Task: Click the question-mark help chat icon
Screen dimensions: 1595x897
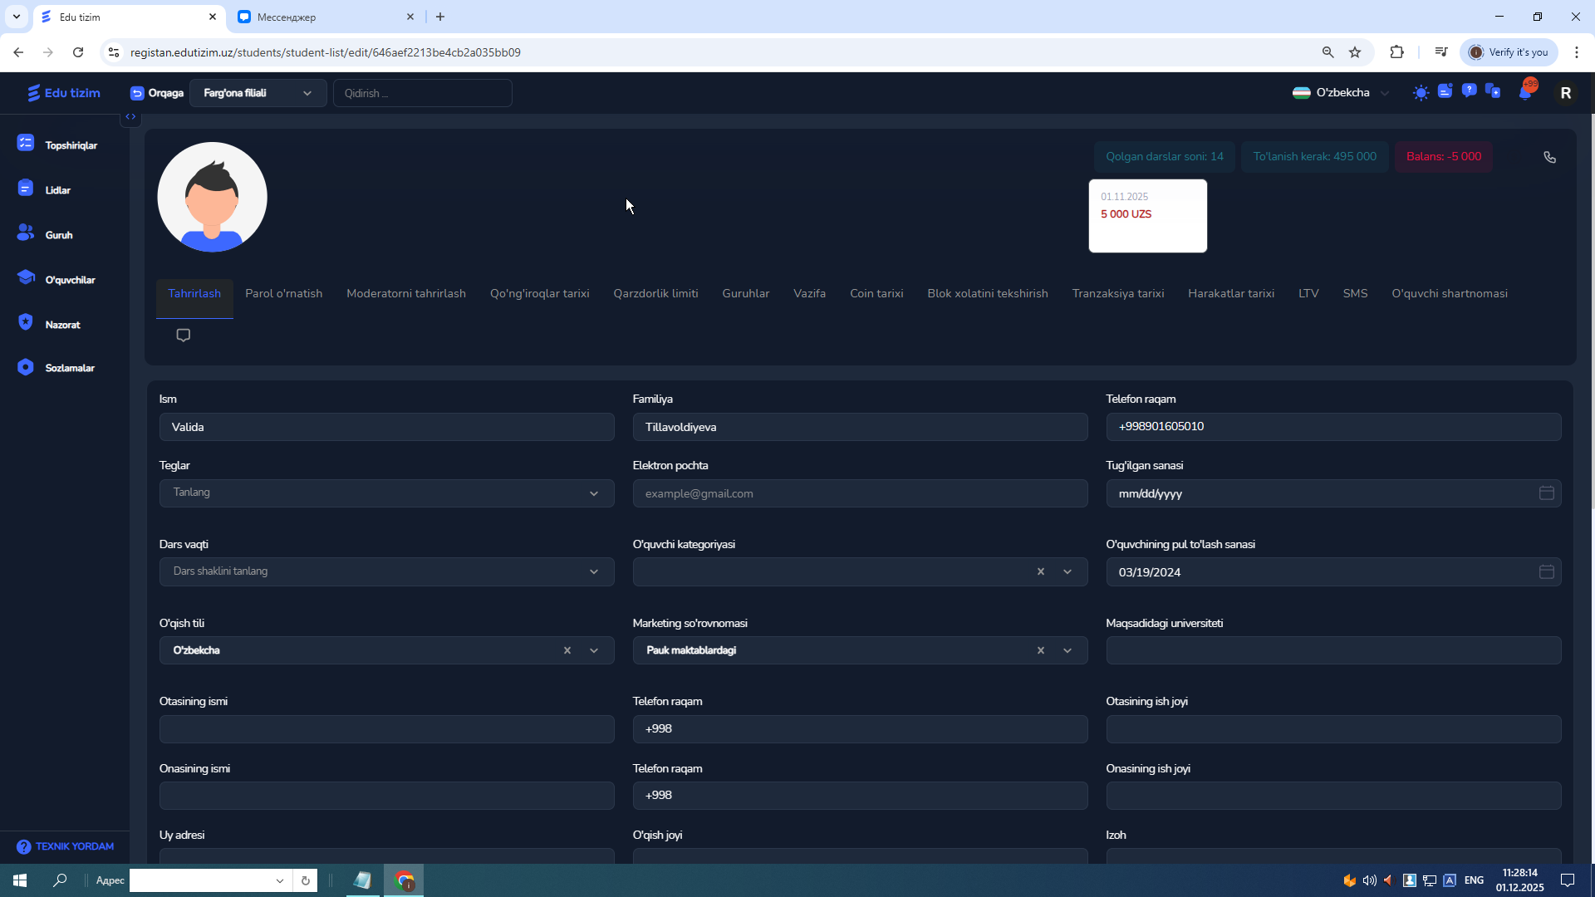Action: (1469, 91)
